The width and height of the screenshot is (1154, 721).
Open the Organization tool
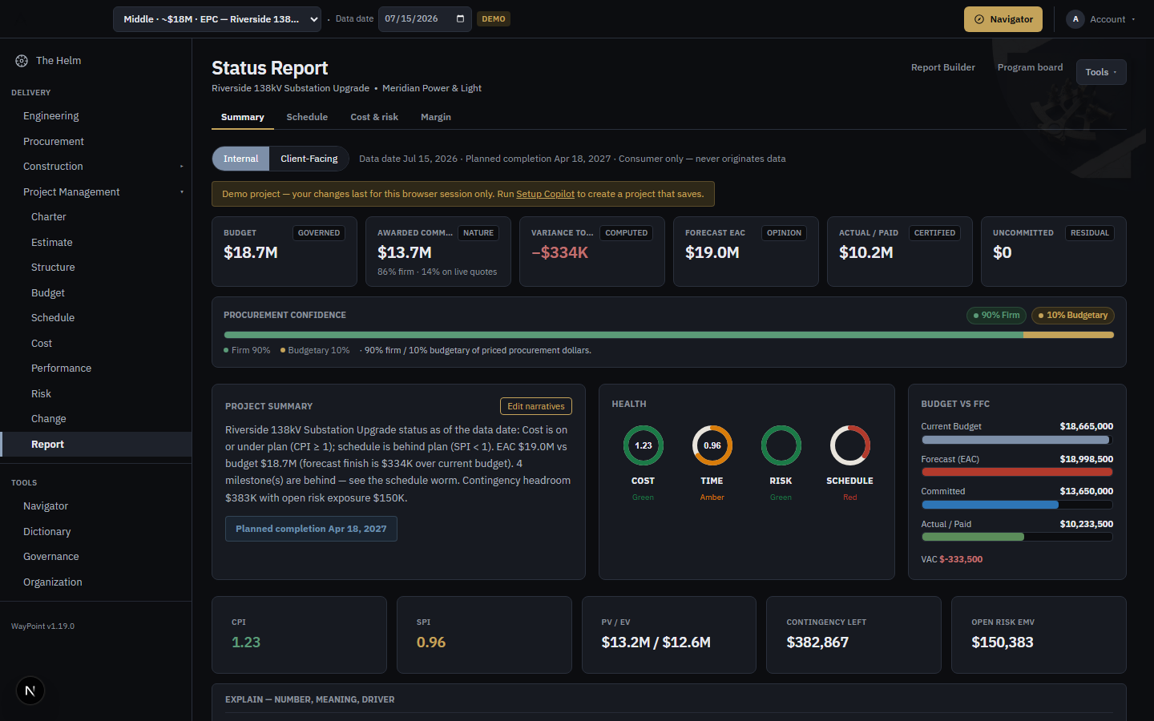53,582
